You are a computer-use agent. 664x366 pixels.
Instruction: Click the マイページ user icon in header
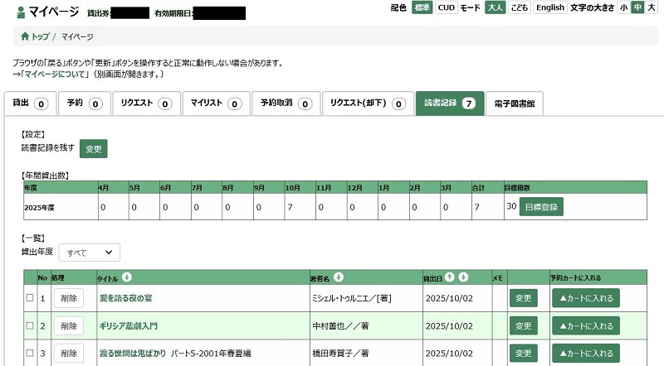21,12
